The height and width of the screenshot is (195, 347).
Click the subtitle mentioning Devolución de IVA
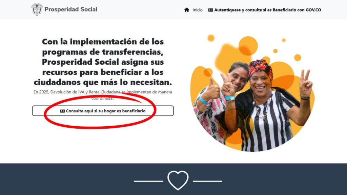coord(103,95)
